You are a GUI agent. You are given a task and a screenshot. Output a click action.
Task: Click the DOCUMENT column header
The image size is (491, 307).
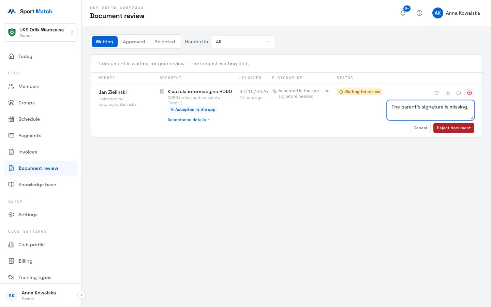[170, 78]
